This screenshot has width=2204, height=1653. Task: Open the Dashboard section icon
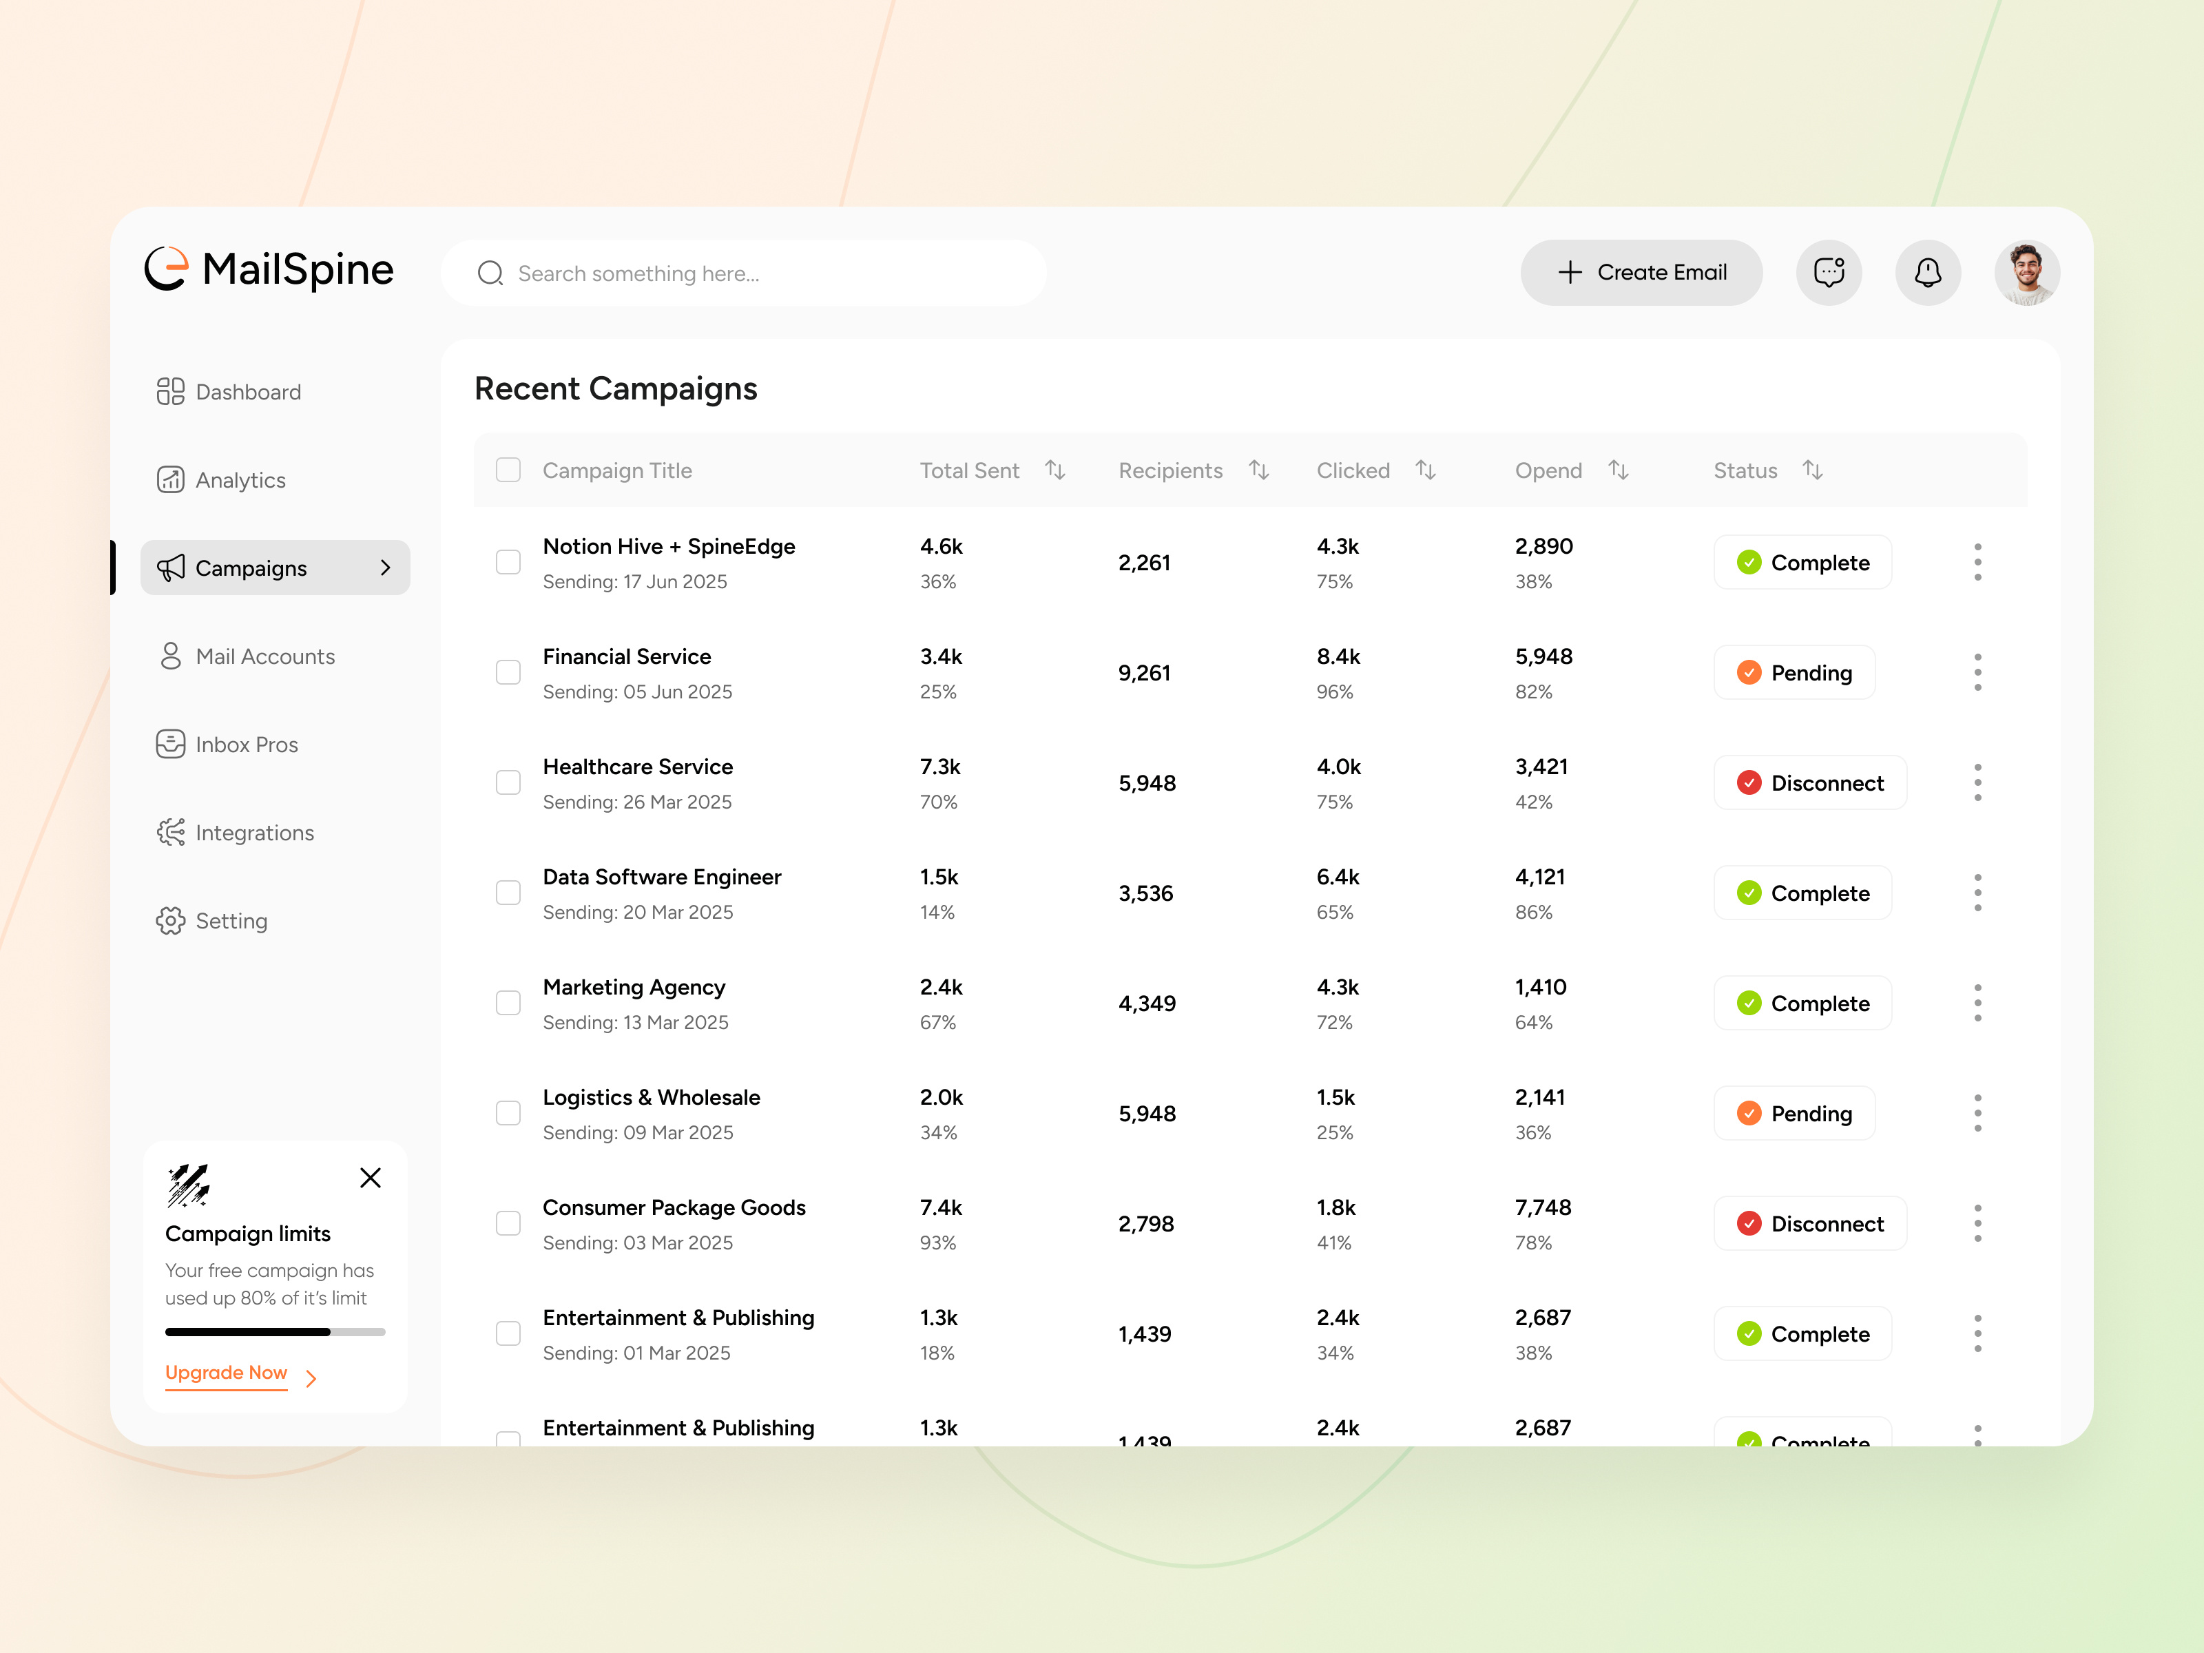(x=171, y=392)
